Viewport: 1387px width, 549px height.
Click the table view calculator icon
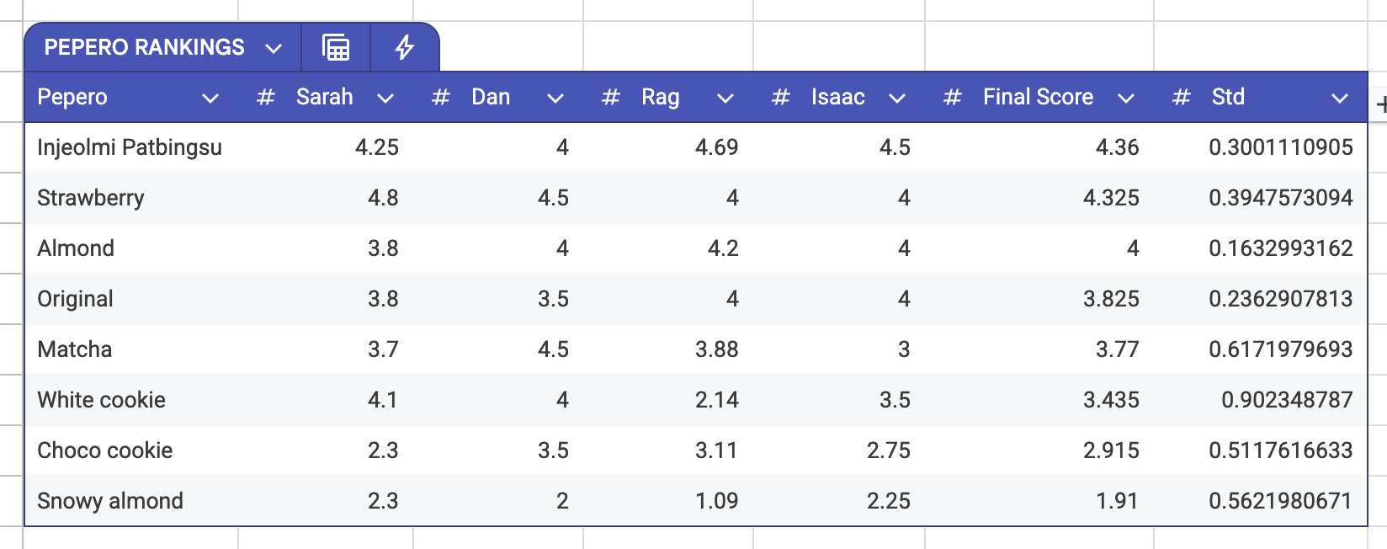point(336,47)
